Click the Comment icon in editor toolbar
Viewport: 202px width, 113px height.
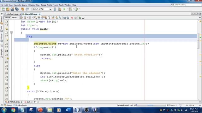pos(80,18)
